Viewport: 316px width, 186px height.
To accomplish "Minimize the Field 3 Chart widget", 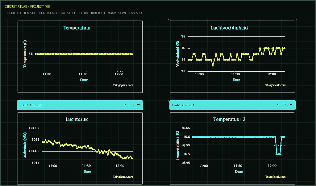I will 139,105.
